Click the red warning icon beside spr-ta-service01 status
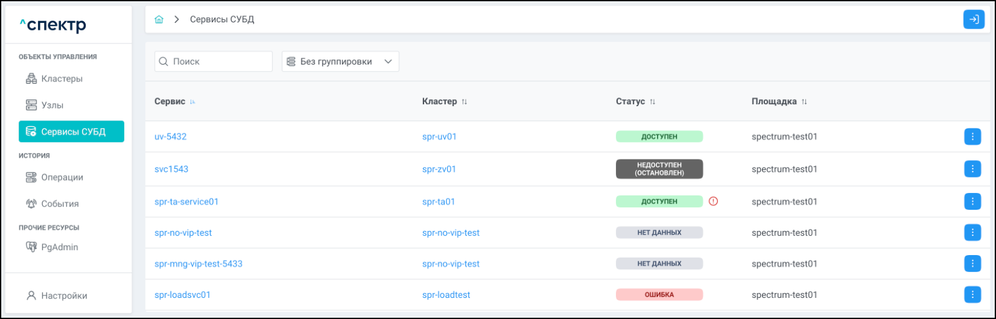This screenshot has height=319, width=996. pos(713,201)
